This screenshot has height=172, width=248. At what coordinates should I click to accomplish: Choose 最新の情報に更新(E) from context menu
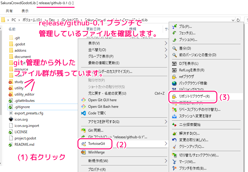tap(104, 63)
